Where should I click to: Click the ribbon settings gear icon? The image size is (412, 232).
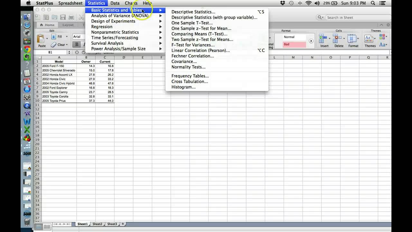[x=388, y=25]
